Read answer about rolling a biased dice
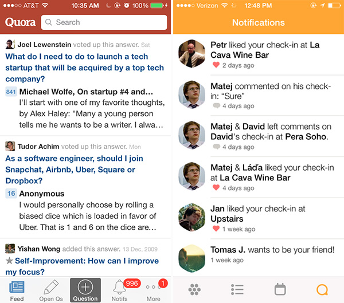Image resolution: width=344 pixels, height=303 pixels. [88, 216]
